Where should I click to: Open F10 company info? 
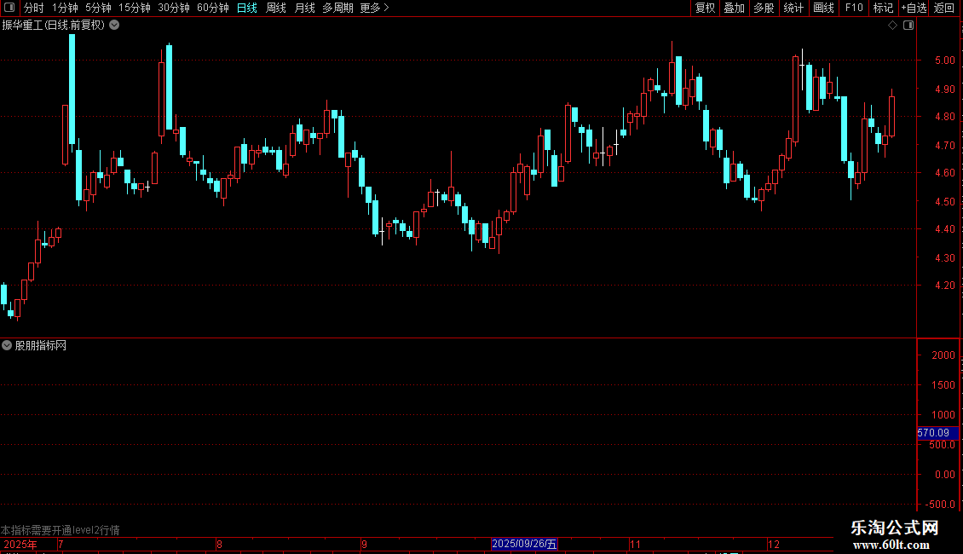854,8
